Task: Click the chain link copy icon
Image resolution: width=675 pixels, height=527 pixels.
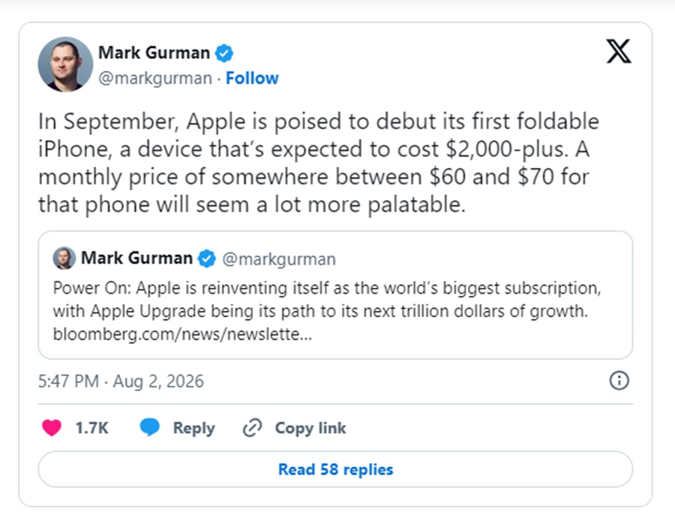Action: pos(252,427)
